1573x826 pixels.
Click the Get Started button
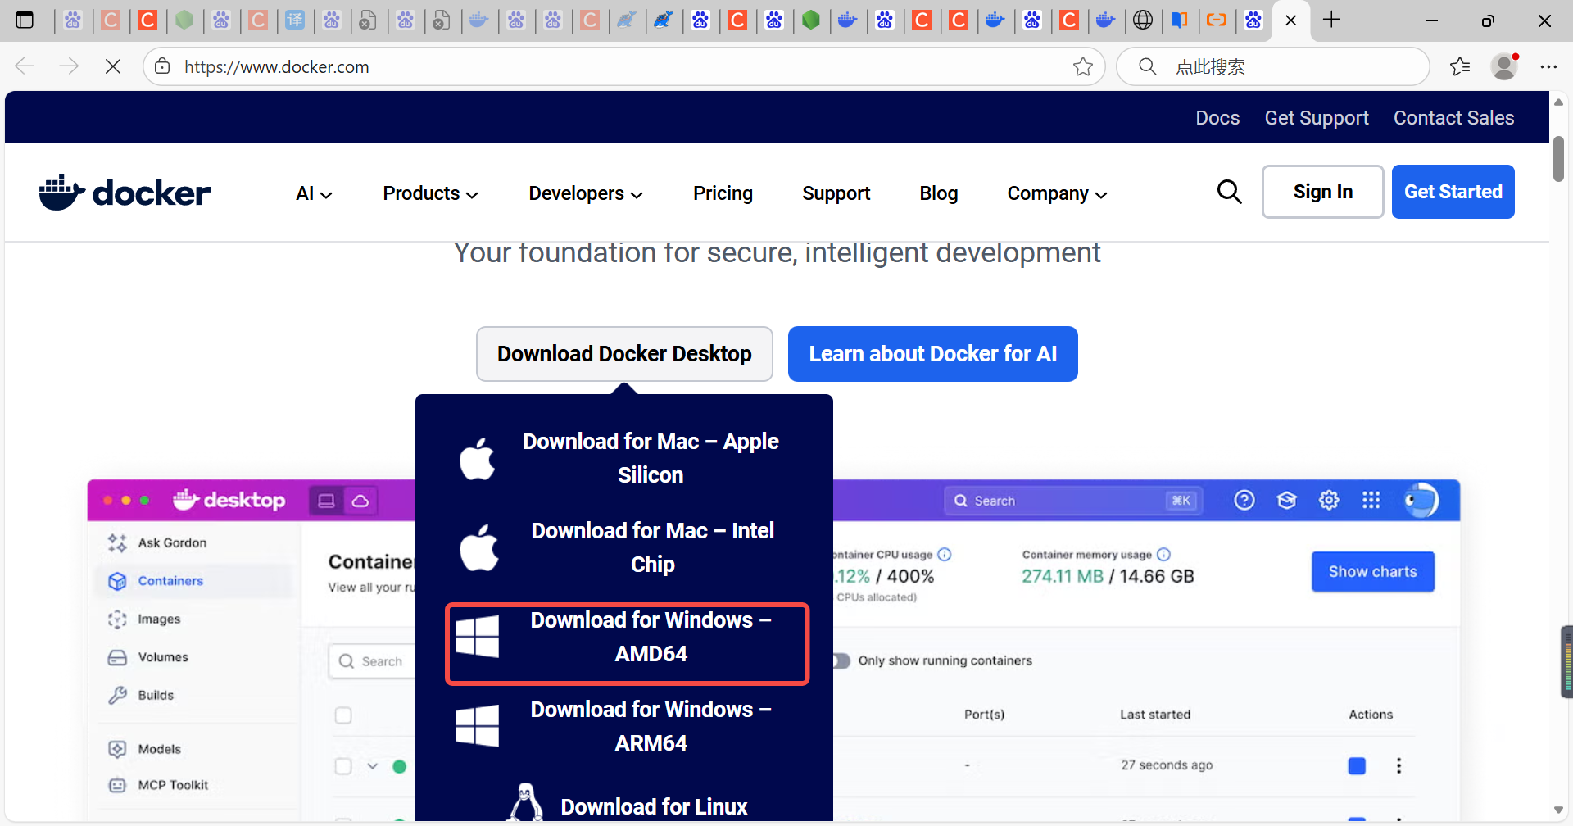pos(1453,192)
